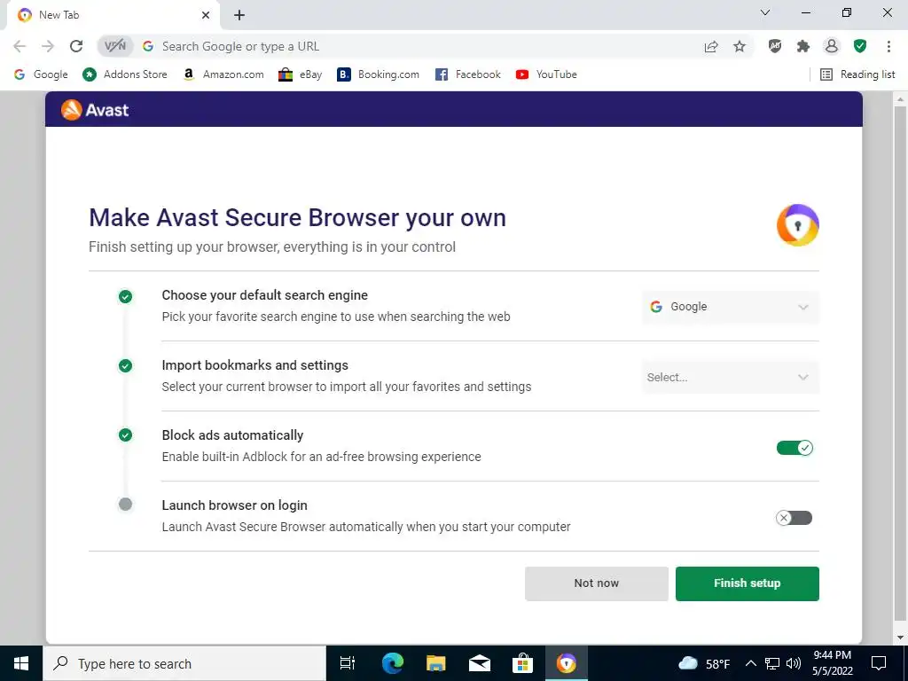Open the Reading list
The image size is (908, 681).
857,74
